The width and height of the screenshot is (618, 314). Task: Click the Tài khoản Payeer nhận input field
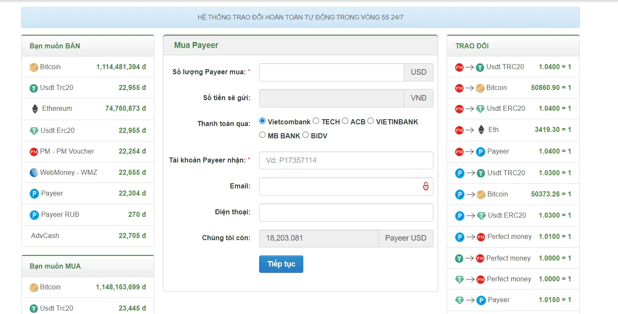pyautogui.click(x=346, y=160)
